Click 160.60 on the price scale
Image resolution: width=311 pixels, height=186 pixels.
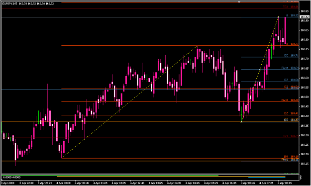pos(305,78)
